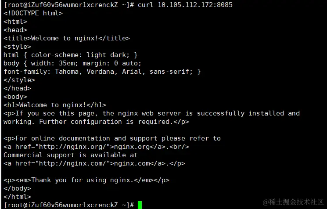Click the Thank you for using nginx line

point(86,180)
